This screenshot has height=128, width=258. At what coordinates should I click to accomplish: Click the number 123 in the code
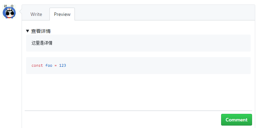coord(63,65)
